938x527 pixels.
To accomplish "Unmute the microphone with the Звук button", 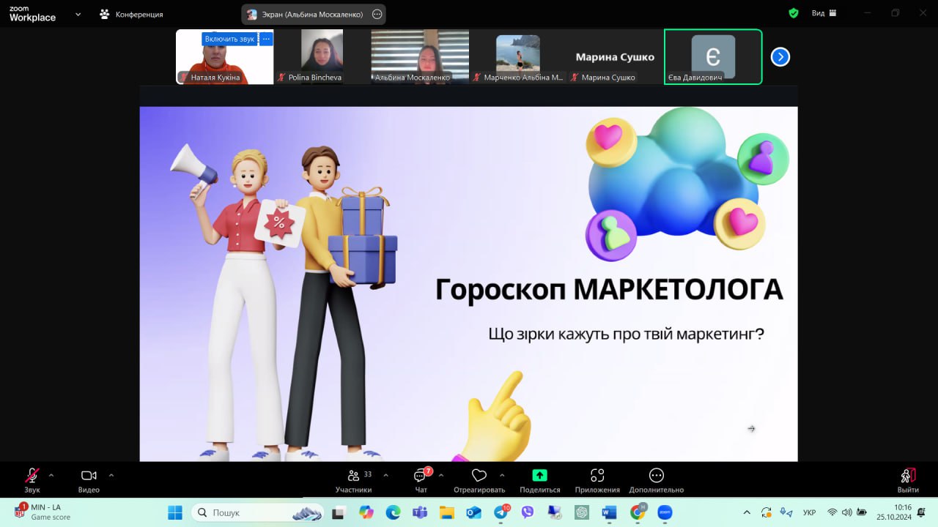I will (32, 480).
